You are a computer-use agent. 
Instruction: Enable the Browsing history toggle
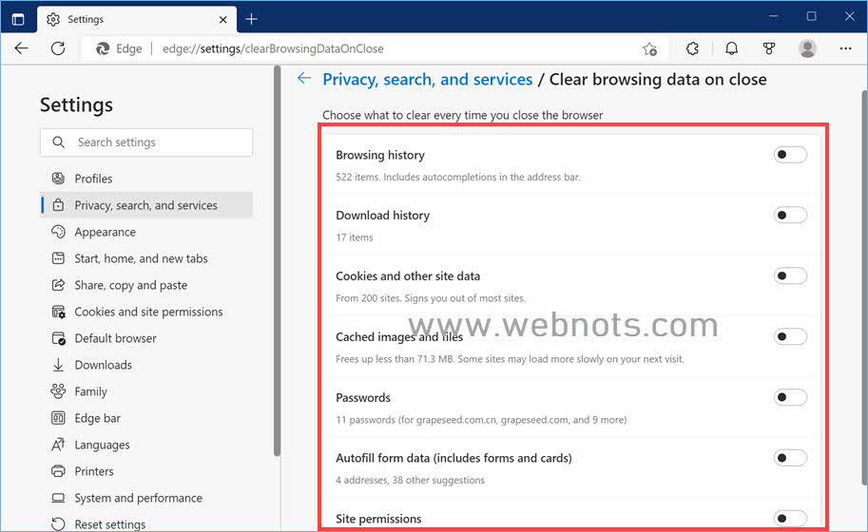pos(789,155)
